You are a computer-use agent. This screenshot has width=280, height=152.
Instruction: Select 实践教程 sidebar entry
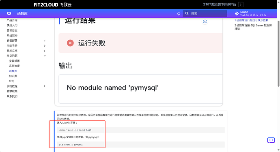click(12, 86)
